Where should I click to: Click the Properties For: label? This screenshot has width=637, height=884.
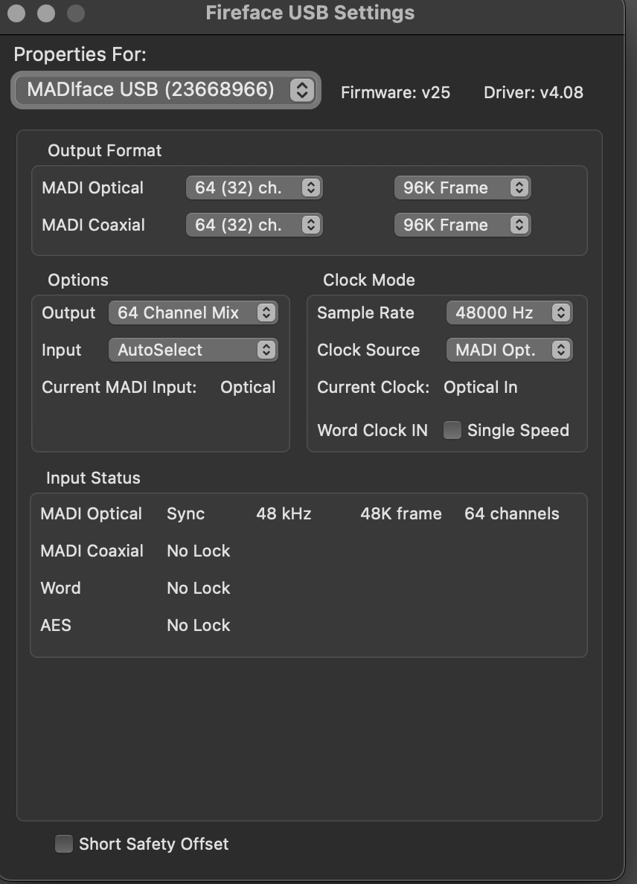(80, 54)
